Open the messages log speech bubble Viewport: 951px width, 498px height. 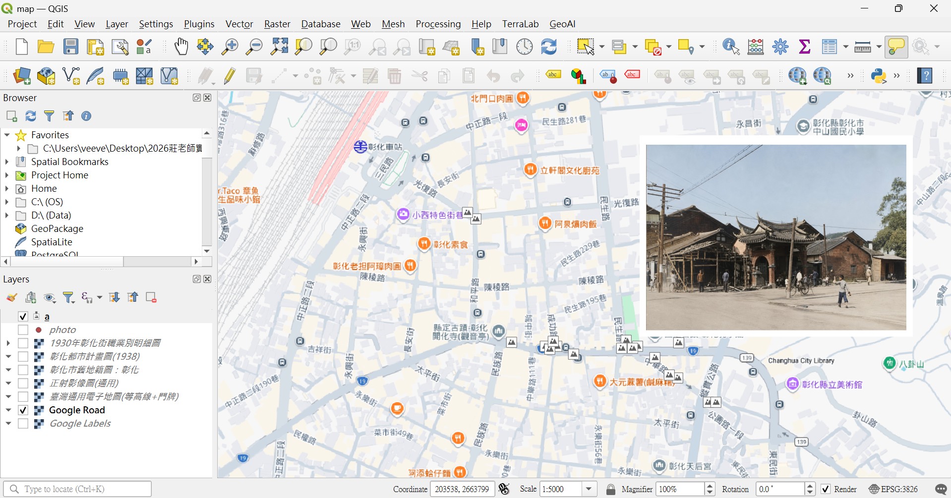[x=941, y=489]
